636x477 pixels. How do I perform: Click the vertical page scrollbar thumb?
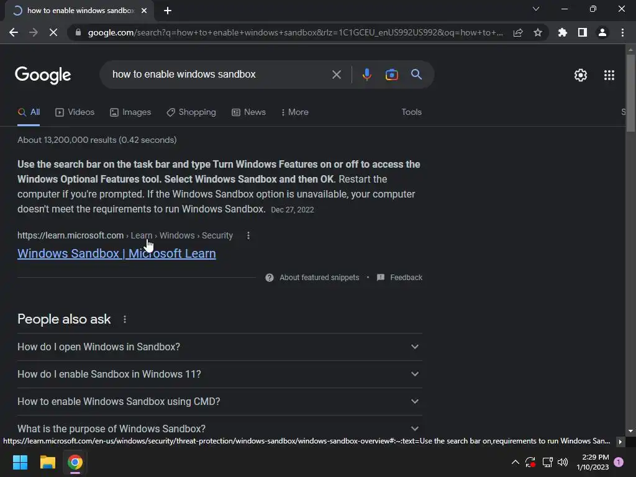click(630, 93)
